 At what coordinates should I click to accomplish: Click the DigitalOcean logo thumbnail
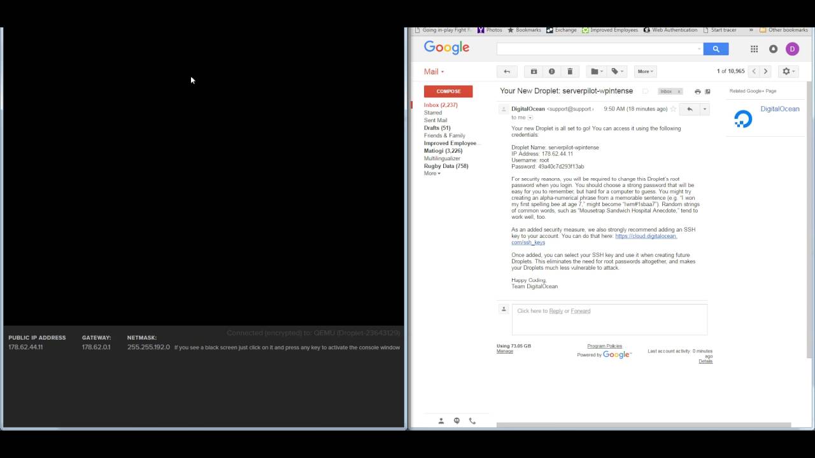pyautogui.click(x=743, y=119)
